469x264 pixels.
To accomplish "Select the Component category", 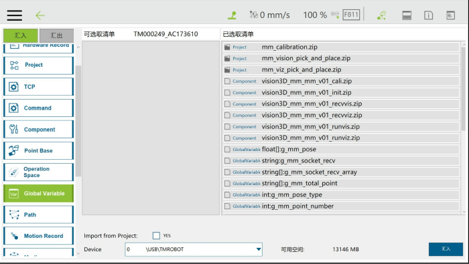I will (38, 130).
